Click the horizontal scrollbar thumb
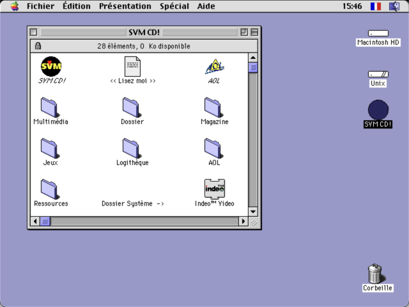The image size is (409, 307). [45, 221]
